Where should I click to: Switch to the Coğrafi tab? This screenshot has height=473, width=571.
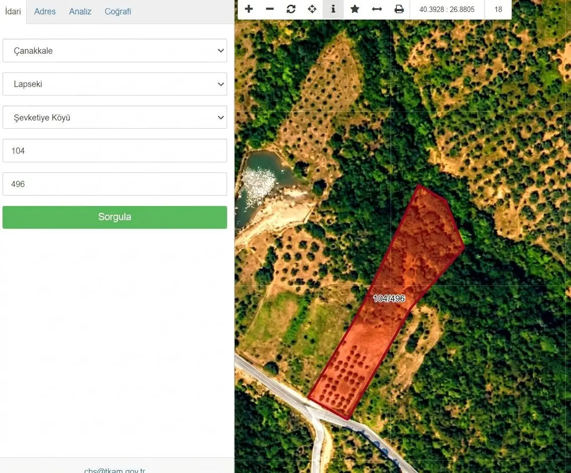(118, 12)
